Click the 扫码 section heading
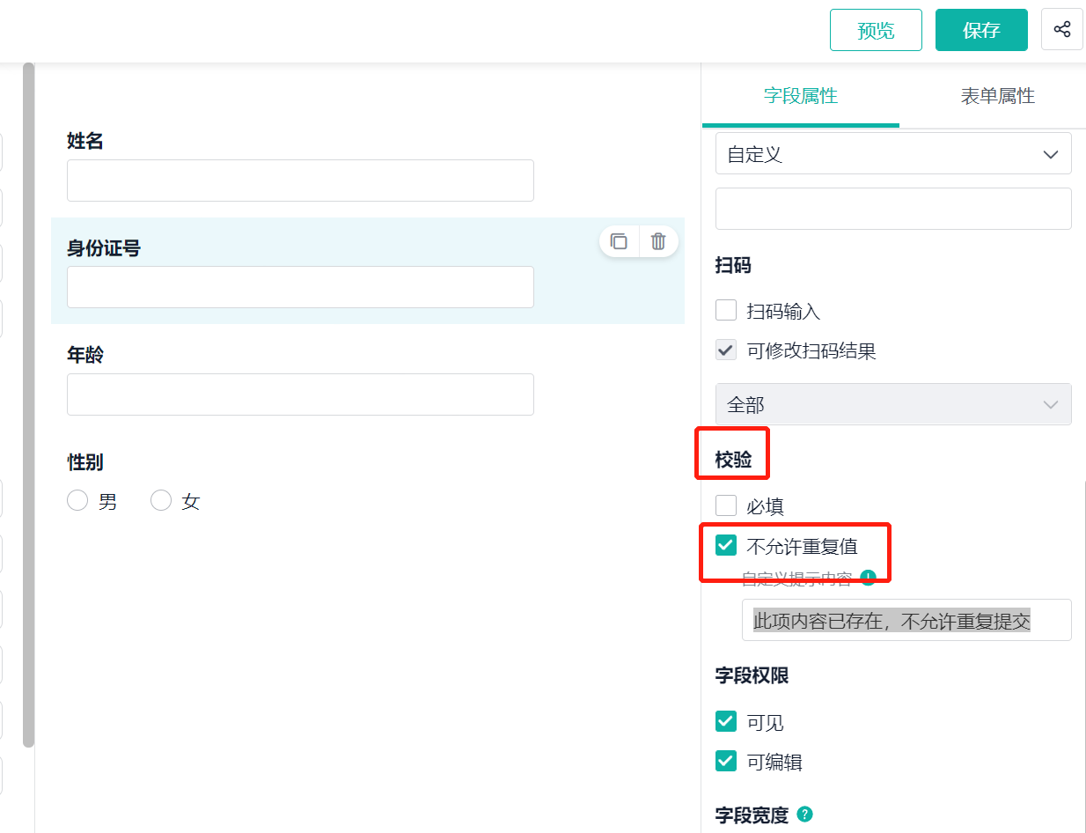The height and width of the screenshot is (833, 1086). pos(734,265)
